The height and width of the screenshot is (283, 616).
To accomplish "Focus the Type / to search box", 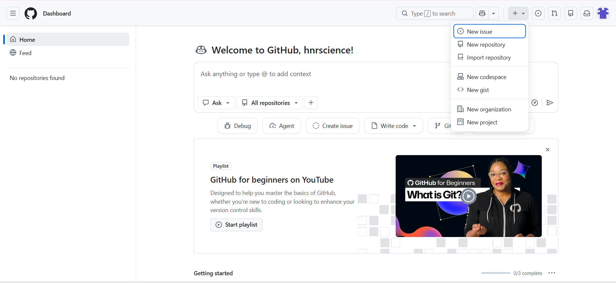I will pyautogui.click(x=435, y=13).
